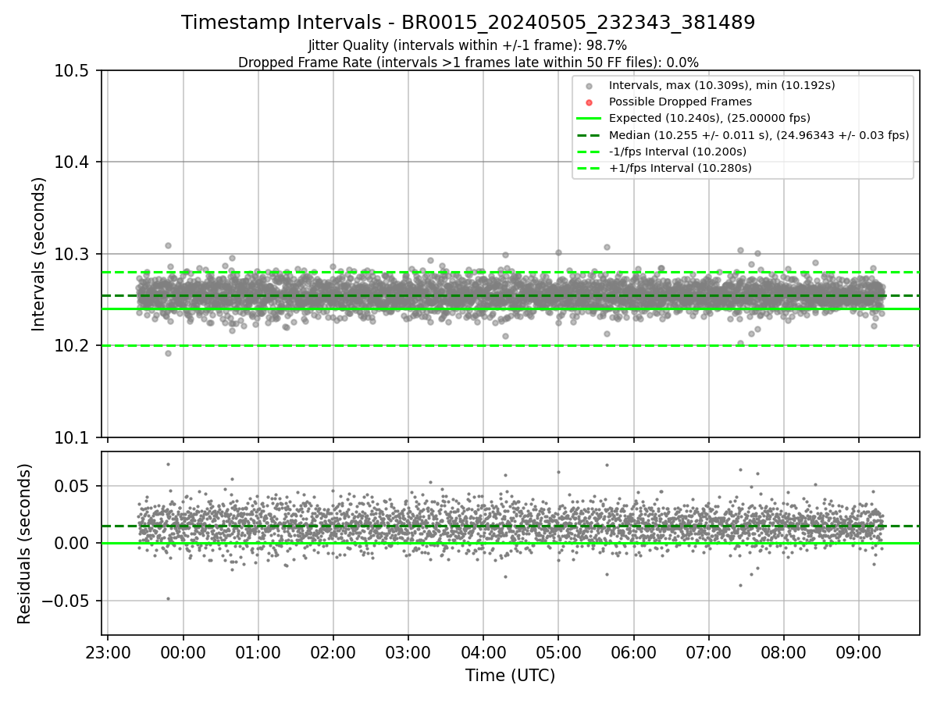The height and width of the screenshot is (703, 937).
Task: Click the legend entry 'Intervals, max (10.309s), min (10.192s)'
Action: pyautogui.click(x=722, y=85)
